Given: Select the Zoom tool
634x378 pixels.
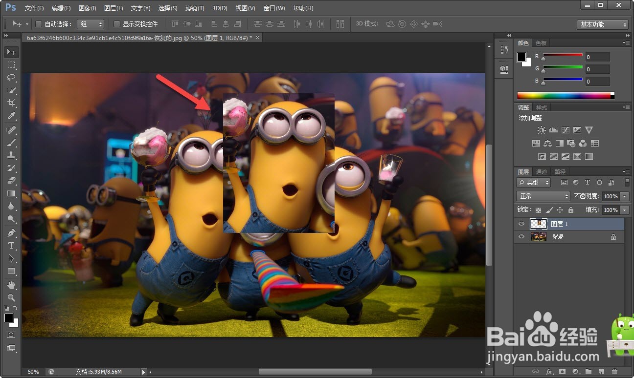Looking at the screenshot, I should pyautogui.click(x=11, y=297).
